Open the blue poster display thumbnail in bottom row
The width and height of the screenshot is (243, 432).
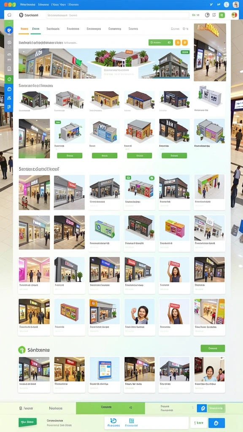pos(105,370)
